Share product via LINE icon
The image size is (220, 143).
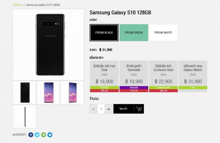point(44,135)
